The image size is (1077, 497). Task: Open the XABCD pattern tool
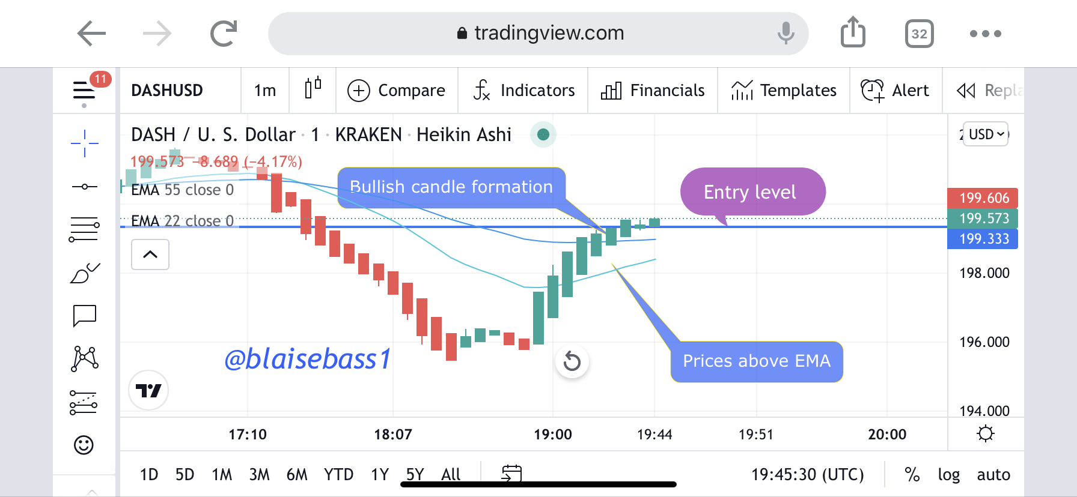point(84,359)
